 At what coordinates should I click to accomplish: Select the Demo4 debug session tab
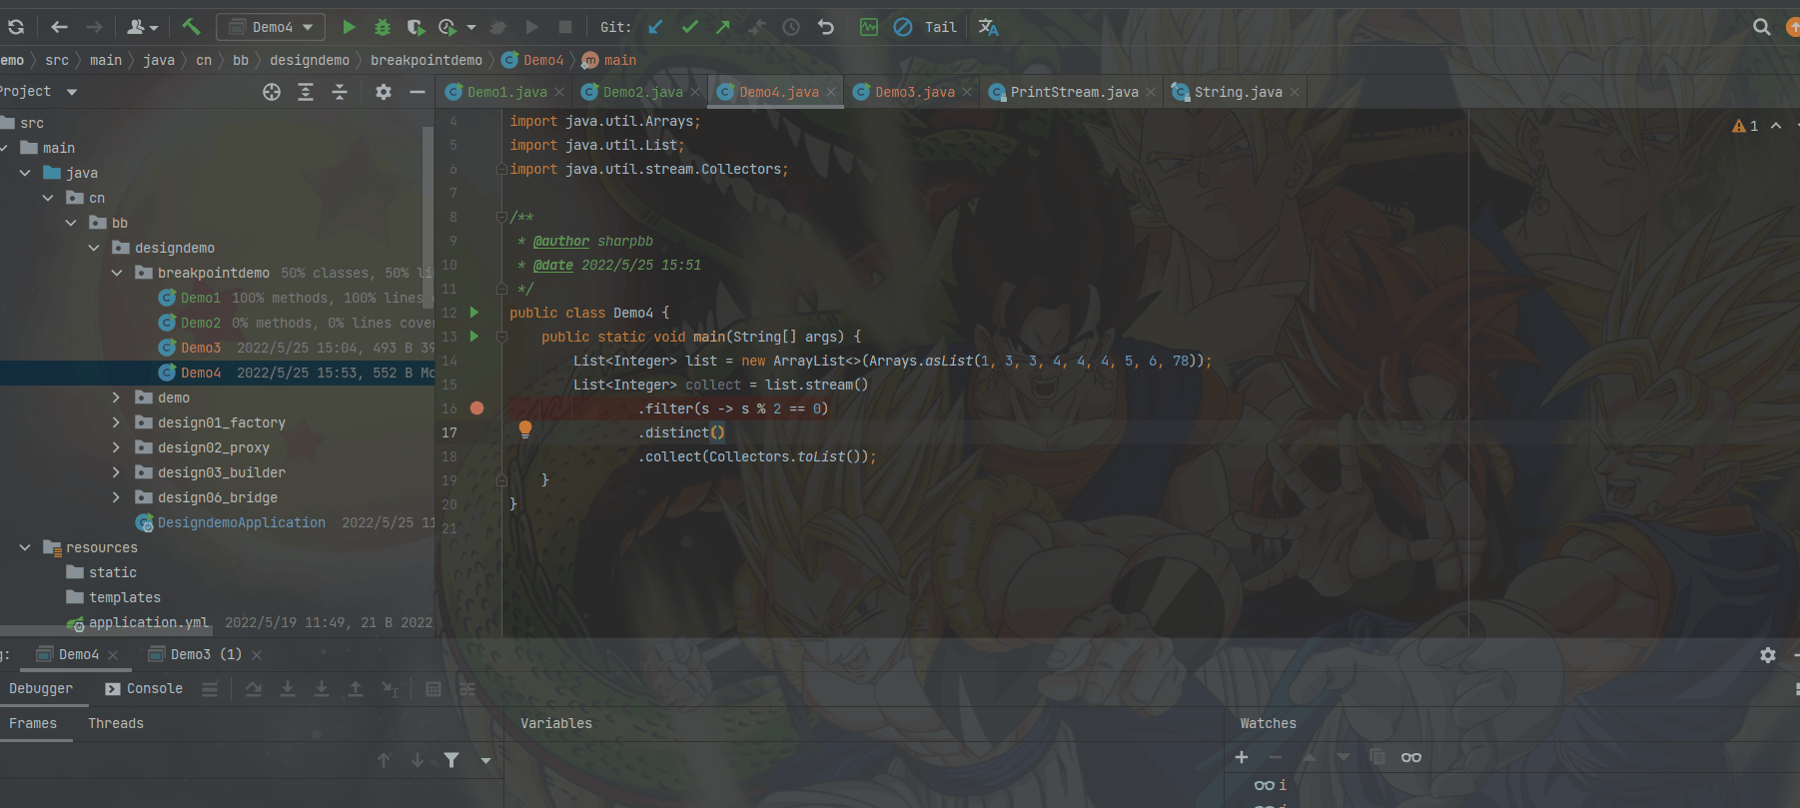pyautogui.click(x=78, y=654)
